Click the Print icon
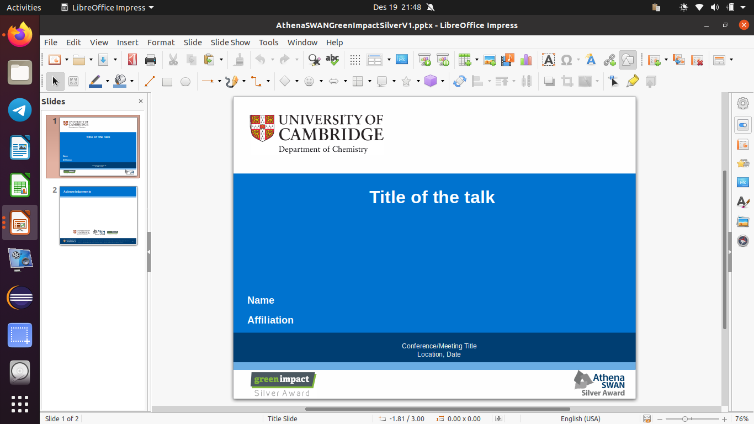754x424 pixels. click(150, 60)
